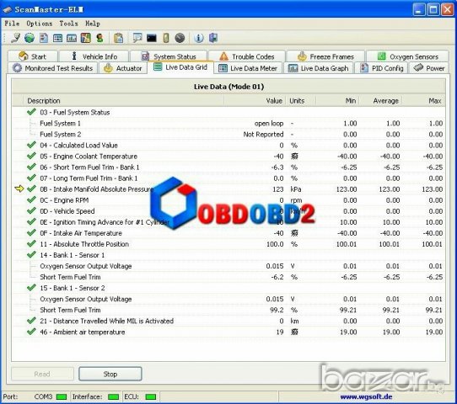
Task: Open the Trouble Codes tab
Action: coord(247,56)
